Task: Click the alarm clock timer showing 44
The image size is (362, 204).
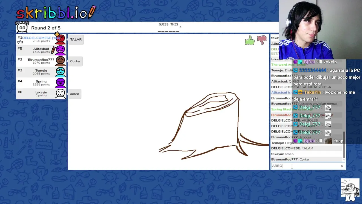Action: pos(22,27)
